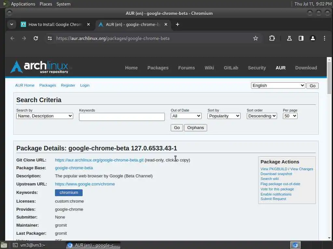This screenshot has width=333, height=249.
Task: Expand the 'Out of Date' dropdown
Action: [x=186, y=116]
